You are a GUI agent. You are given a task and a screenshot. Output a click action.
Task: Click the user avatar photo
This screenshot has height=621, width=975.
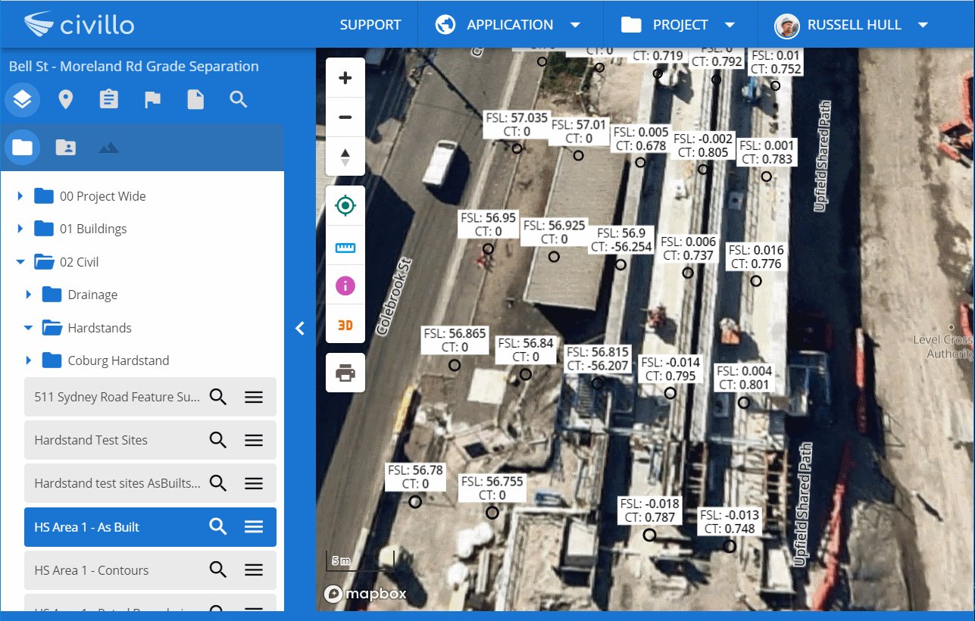pyautogui.click(x=787, y=26)
